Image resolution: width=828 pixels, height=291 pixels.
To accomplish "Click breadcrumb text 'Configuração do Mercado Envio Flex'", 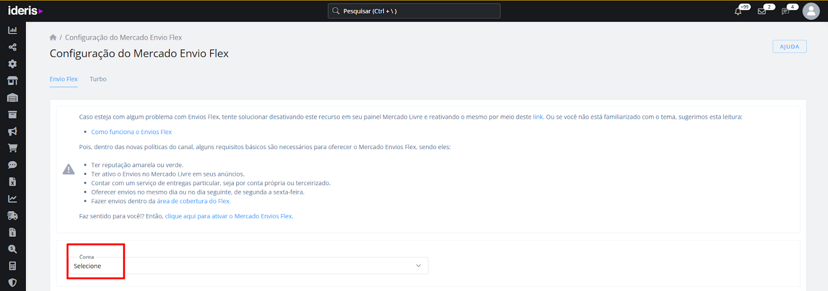I will 123,37.
